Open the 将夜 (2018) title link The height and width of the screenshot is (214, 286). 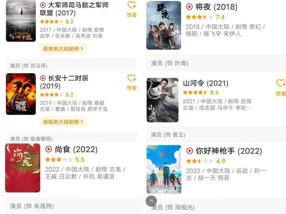[216, 7]
